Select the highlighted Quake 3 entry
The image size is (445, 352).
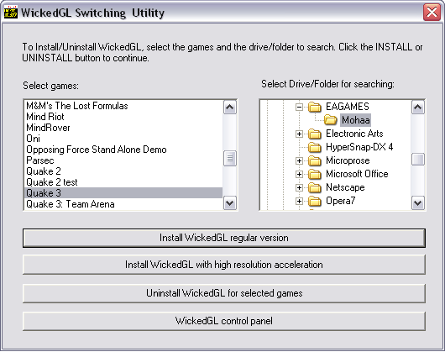[123, 193]
